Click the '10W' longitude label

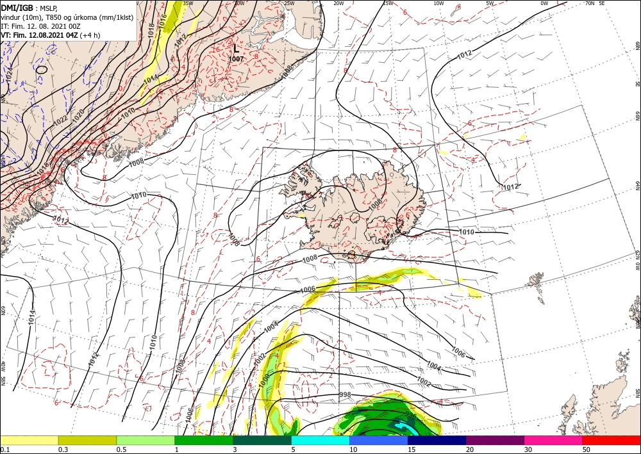(438, 3)
